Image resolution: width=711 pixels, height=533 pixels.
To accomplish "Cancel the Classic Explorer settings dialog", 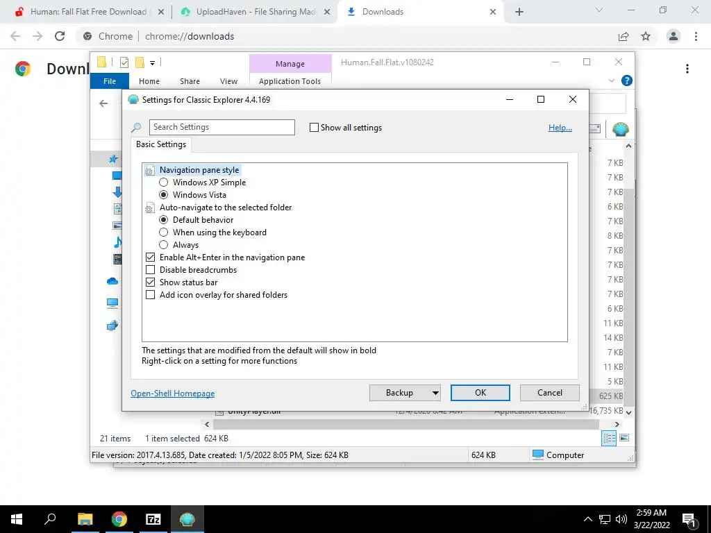I will (x=550, y=393).
